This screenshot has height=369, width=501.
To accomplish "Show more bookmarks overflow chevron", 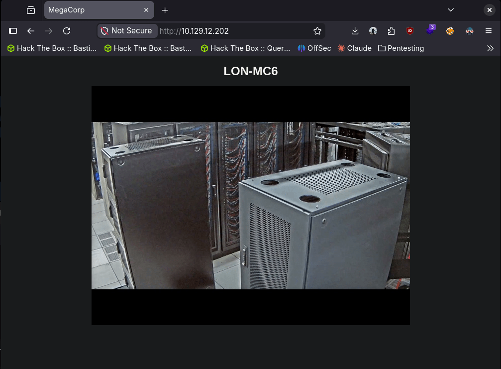I will pos(490,48).
